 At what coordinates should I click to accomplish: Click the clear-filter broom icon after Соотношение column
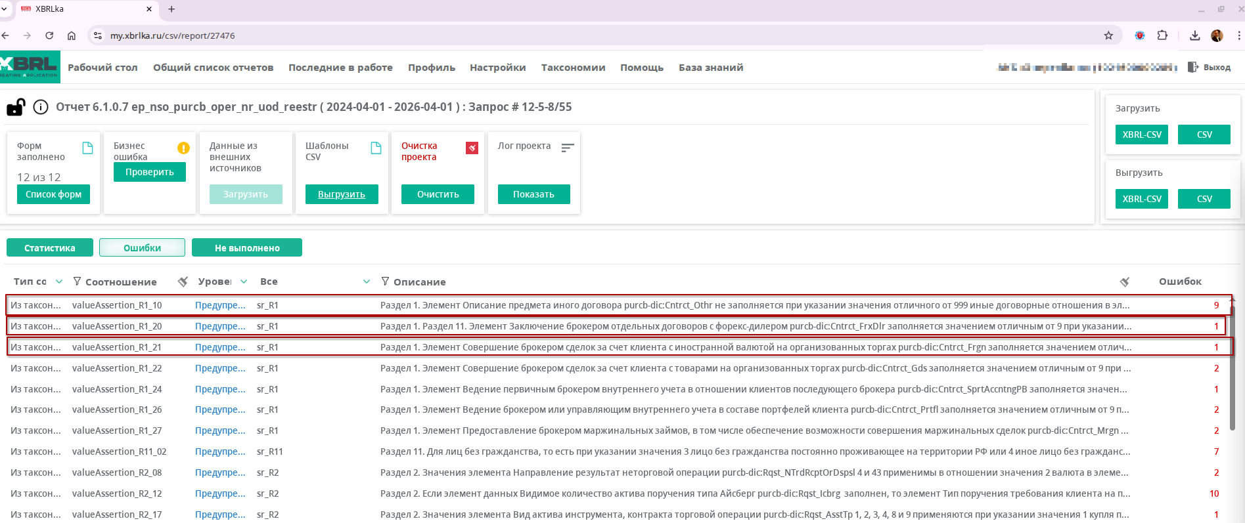pos(183,282)
